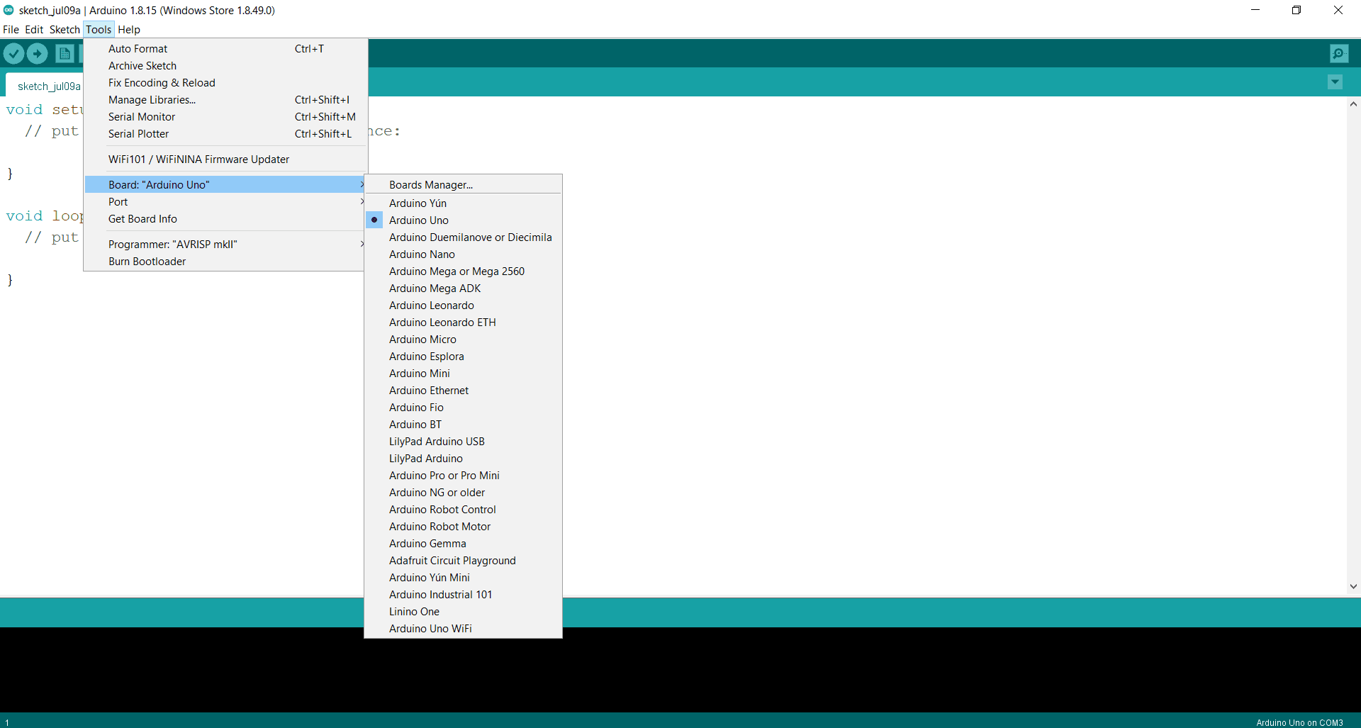
Task: Choose Arduino Nano board
Action: 422,254
